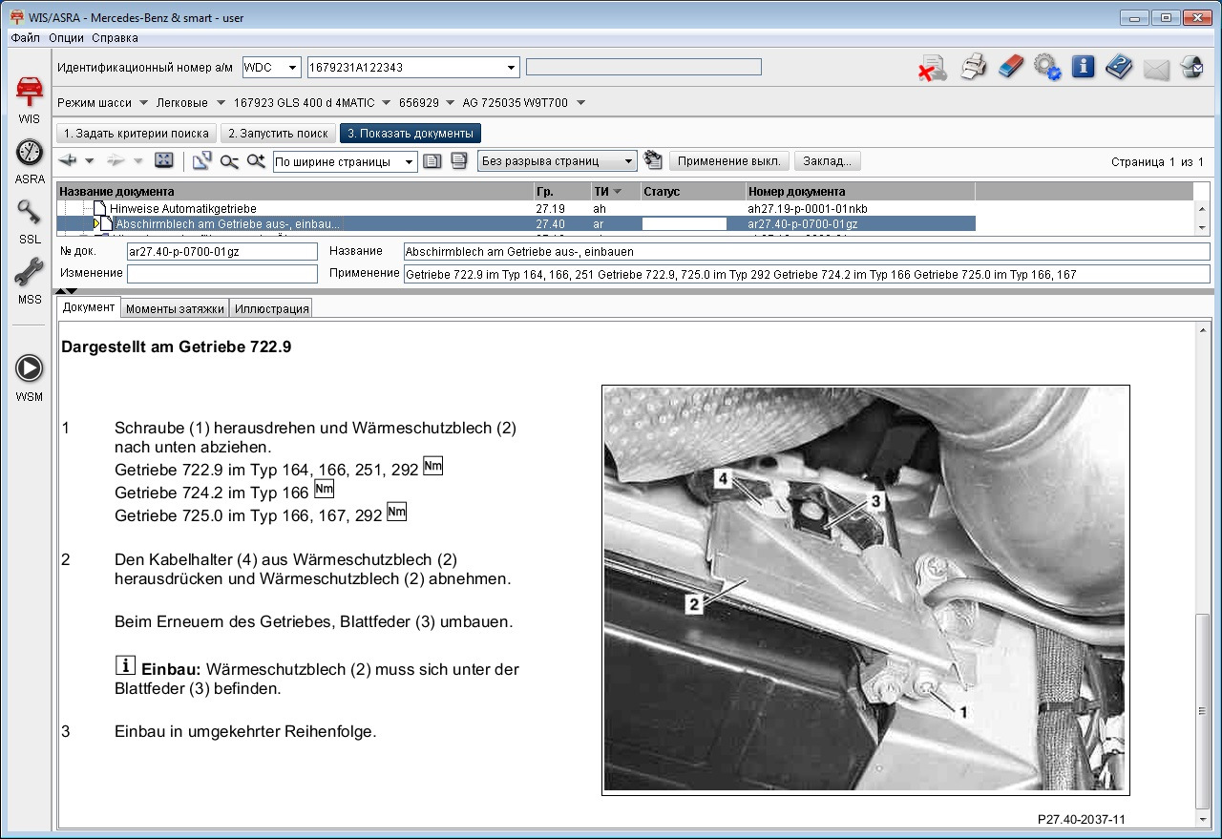
Task: Click step 3. Показать документы
Action: point(411,134)
